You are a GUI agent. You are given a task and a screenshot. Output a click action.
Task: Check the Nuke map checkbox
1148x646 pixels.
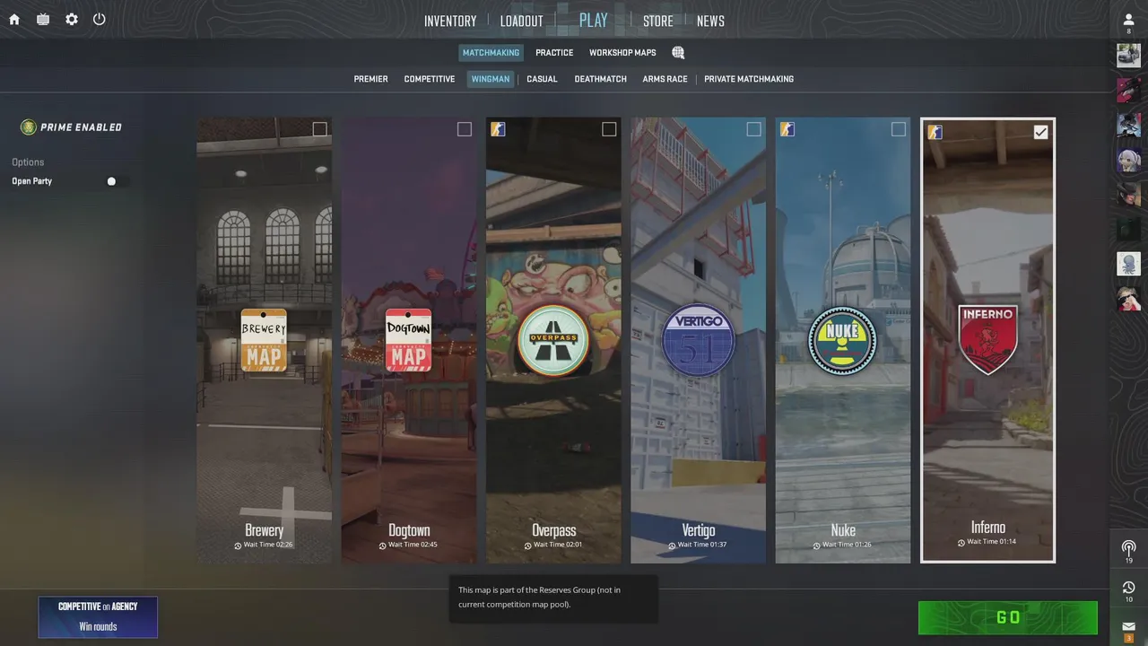tap(898, 129)
